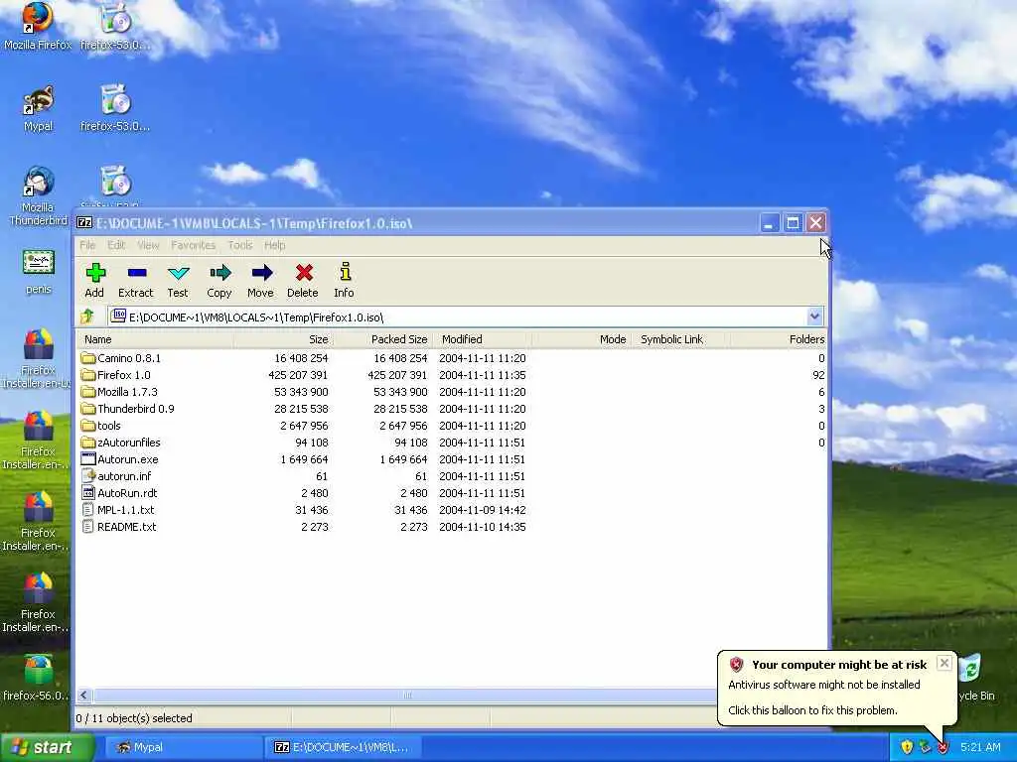Click the size value 425 207 391

click(298, 375)
